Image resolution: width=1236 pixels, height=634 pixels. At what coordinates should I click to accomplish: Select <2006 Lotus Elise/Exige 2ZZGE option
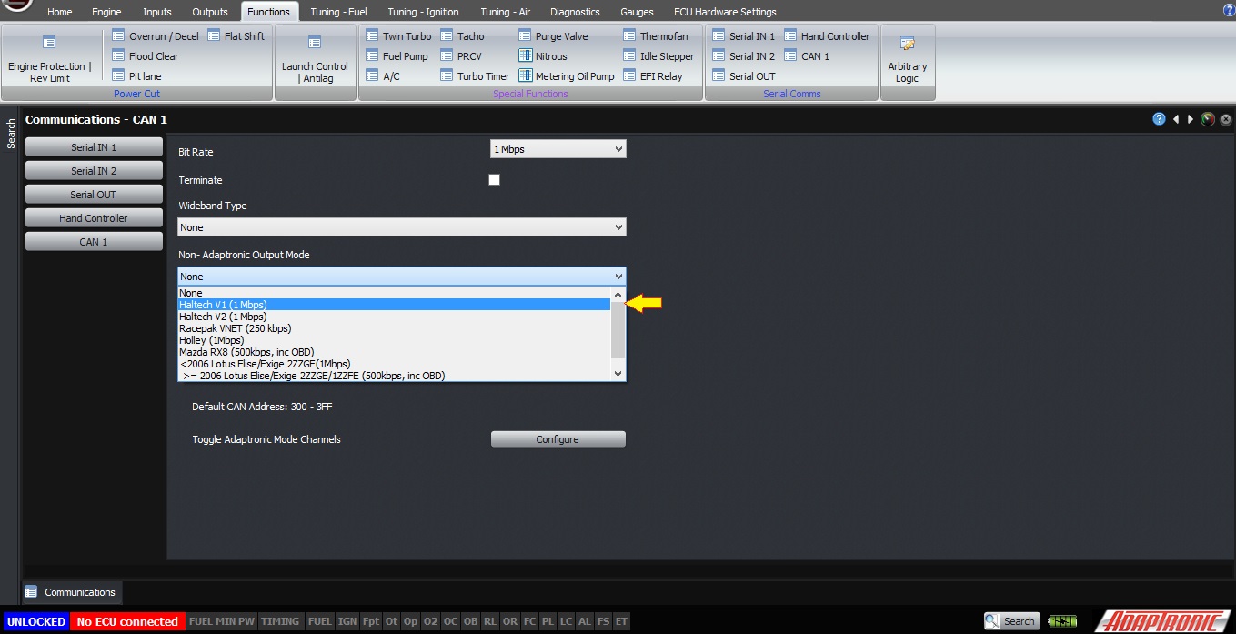pos(394,364)
